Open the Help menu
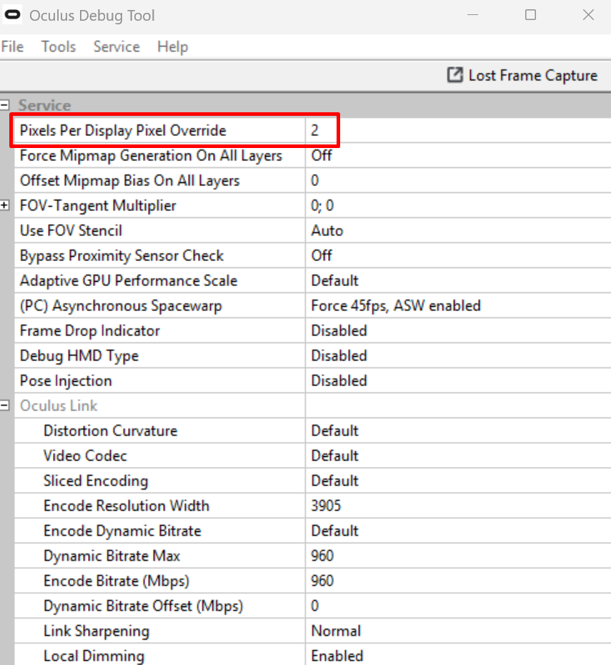This screenshot has height=665, width=611. click(x=172, y=46)
